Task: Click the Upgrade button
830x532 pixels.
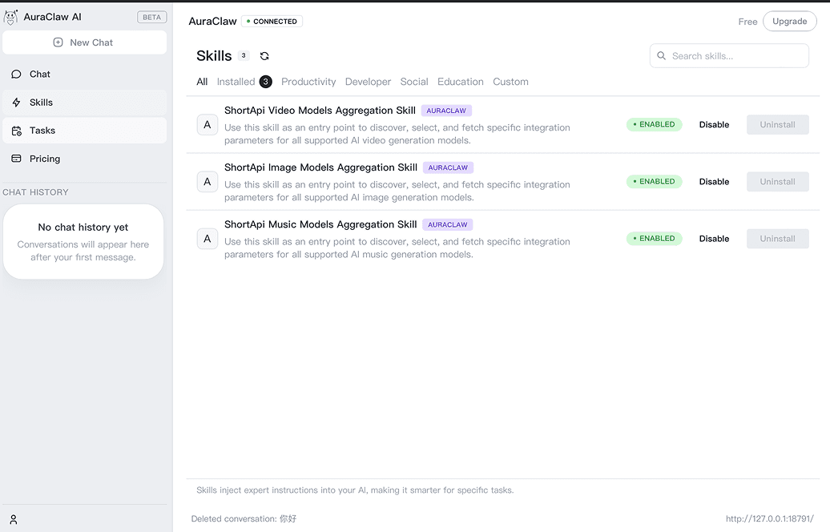Action: point(789,21)
